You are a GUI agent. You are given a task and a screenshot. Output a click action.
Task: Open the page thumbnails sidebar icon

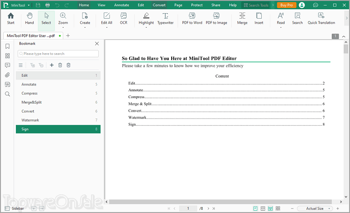point(7,56)
